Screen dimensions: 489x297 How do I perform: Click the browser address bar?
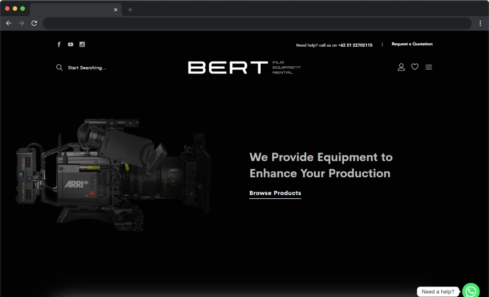257,23
